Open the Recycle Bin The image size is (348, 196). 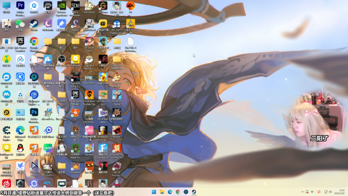20,96
